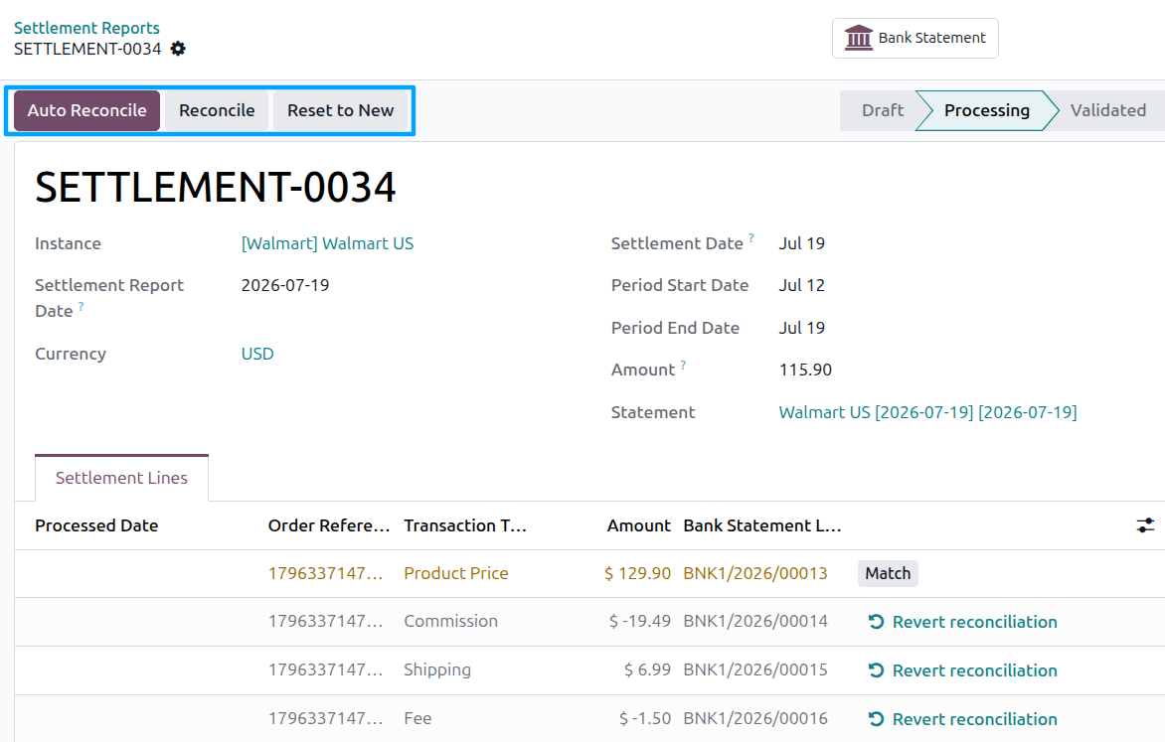The width and height of the screenshot is (1165, 742).
Task: Open the gear actions menu beside SETTLEMENT-0034
Action: click(178, 49)
